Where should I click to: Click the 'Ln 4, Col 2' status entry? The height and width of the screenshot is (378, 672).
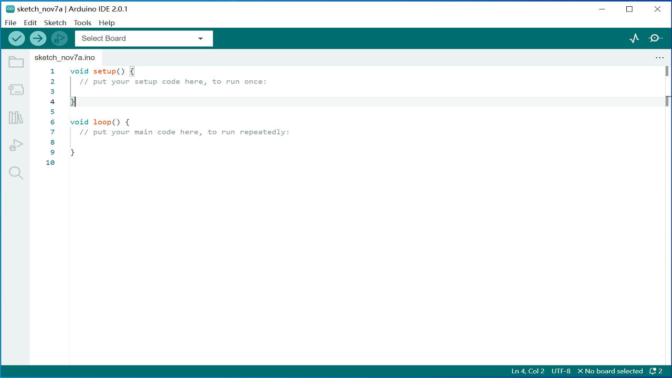[528, 371]
